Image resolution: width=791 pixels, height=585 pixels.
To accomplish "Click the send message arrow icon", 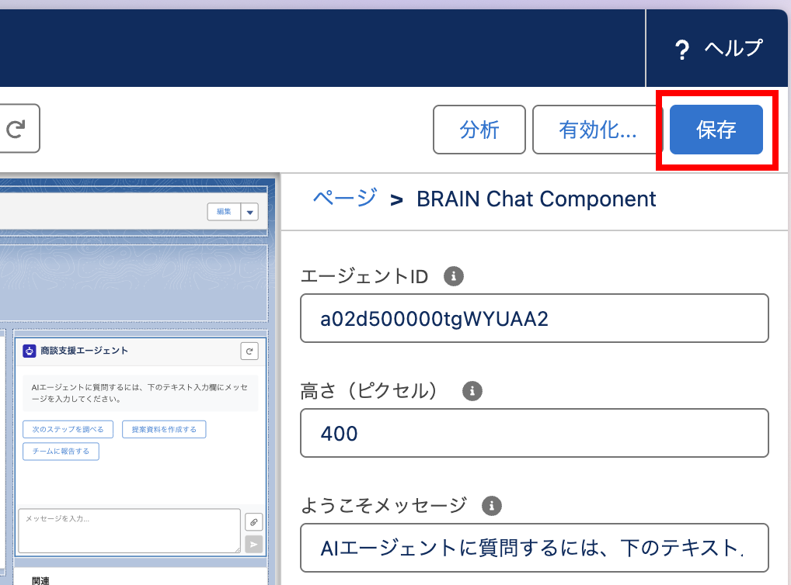I will point(253,544).
